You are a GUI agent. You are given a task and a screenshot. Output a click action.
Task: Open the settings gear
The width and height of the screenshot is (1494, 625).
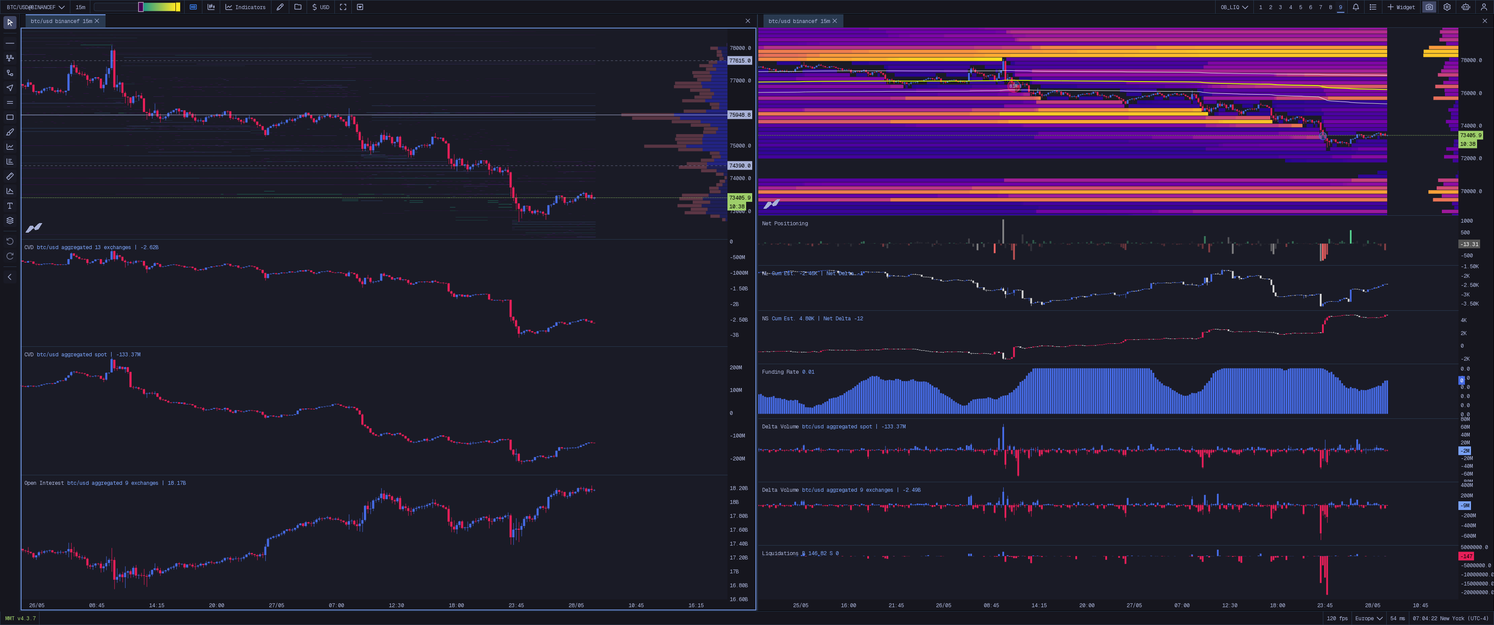pyautogui.click(x=1448, y=7)
